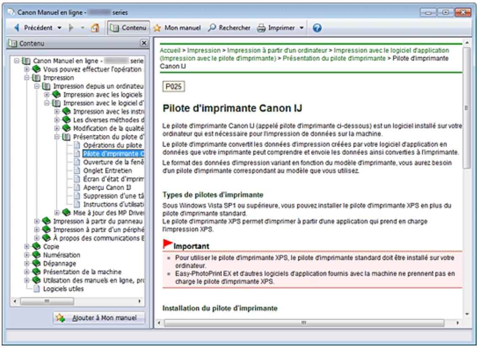Collapse Présentation du pilote d' node
Image resolution: width=477 pixels, height=348 pixels.
pyautogui.click(x=57, y=137)
